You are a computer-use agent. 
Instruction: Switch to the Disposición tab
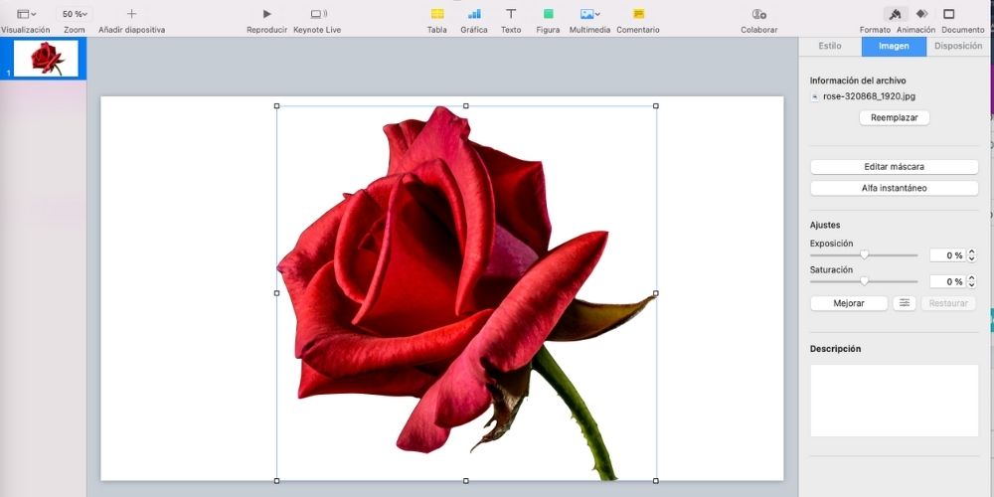[958, 47]
